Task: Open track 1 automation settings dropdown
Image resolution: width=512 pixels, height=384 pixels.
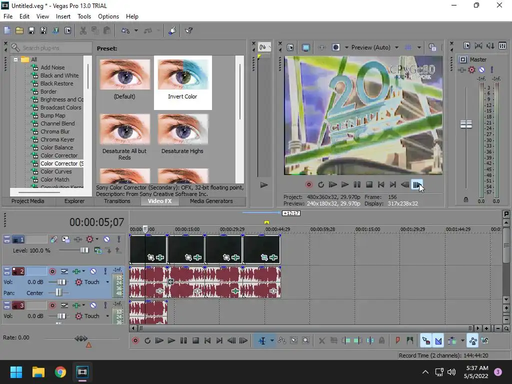Action: coord(97,239)
